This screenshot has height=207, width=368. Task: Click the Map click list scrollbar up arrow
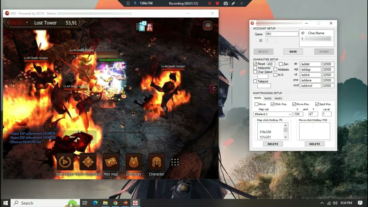coord(285,125)
